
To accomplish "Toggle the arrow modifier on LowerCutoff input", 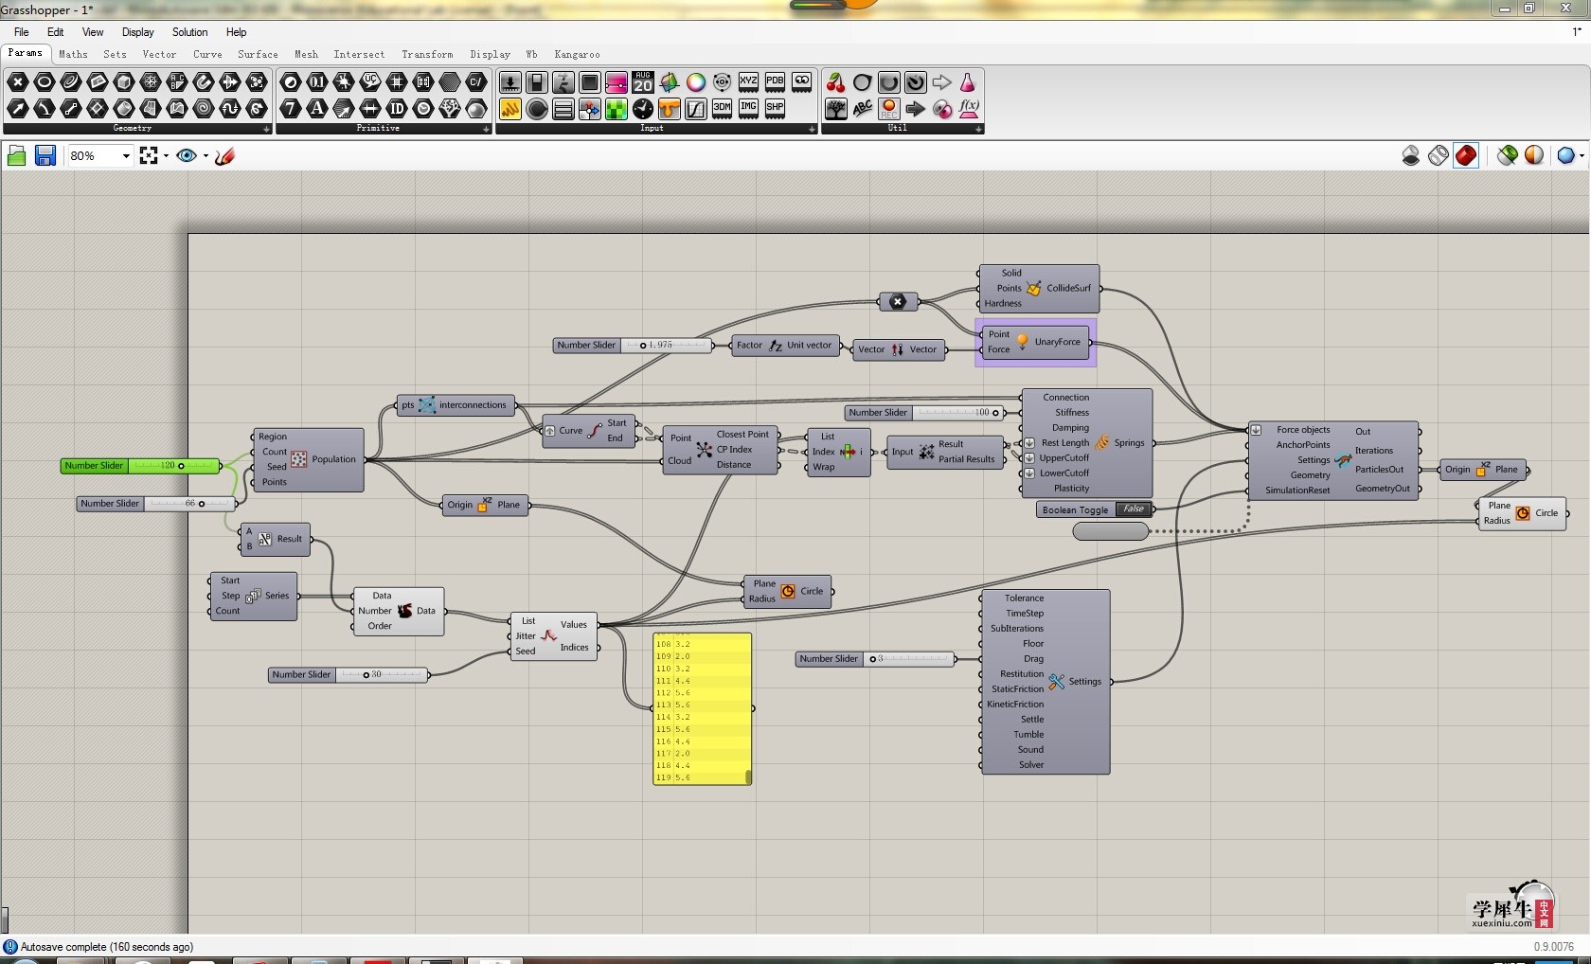I will tap(1030, 473).
